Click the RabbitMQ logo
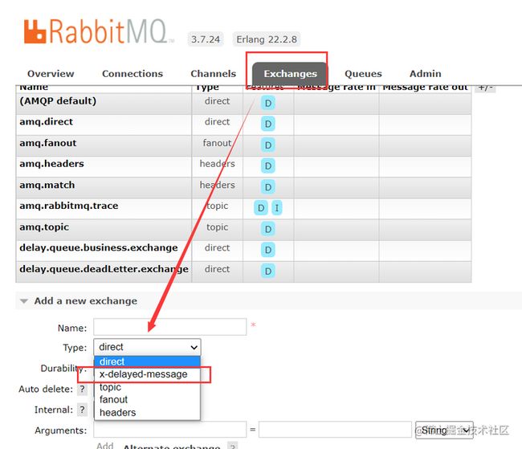This screenshot has height=449, width=522. pos(99,31)
